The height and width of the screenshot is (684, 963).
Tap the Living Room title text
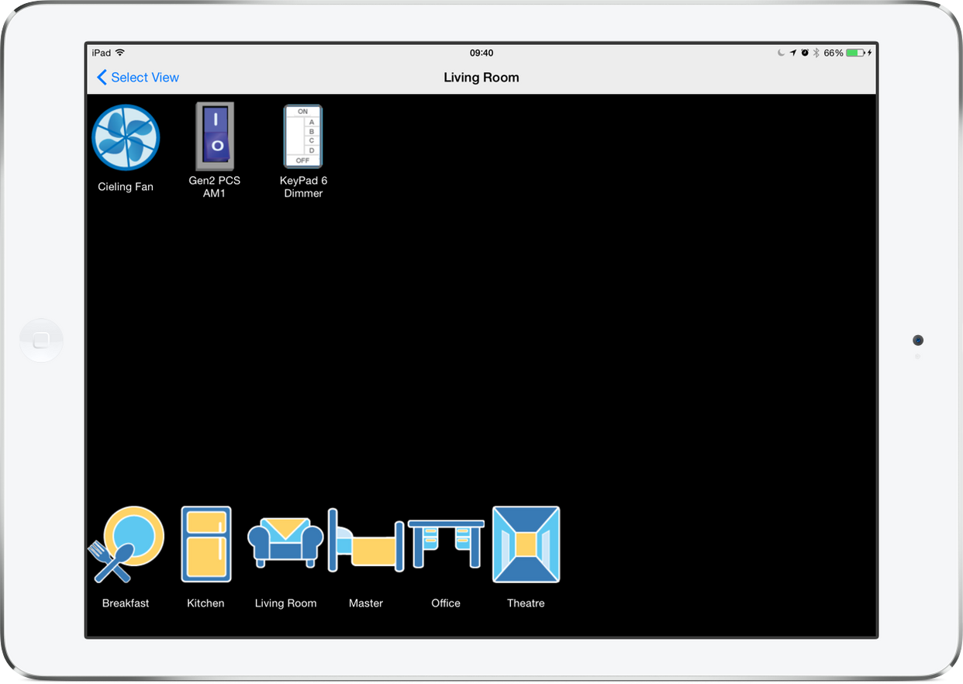(x=481, y=78)
